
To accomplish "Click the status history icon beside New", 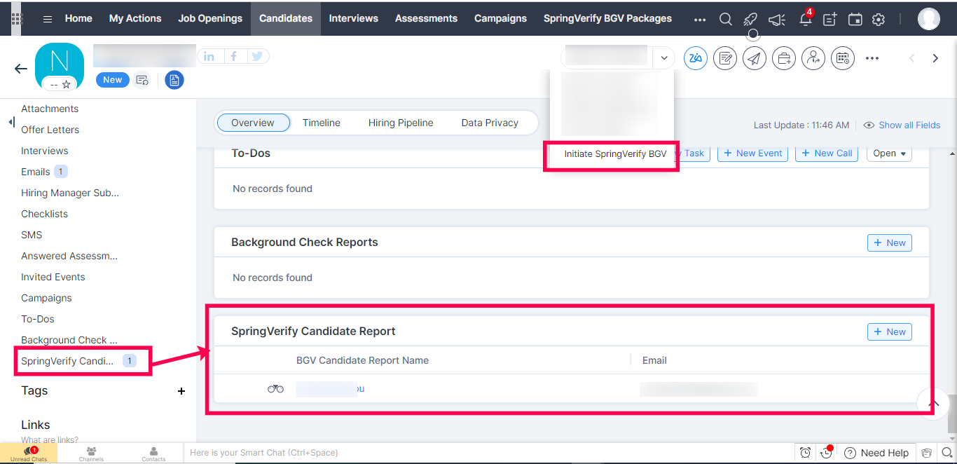I will pyautogui.click(x=142, y=80).
